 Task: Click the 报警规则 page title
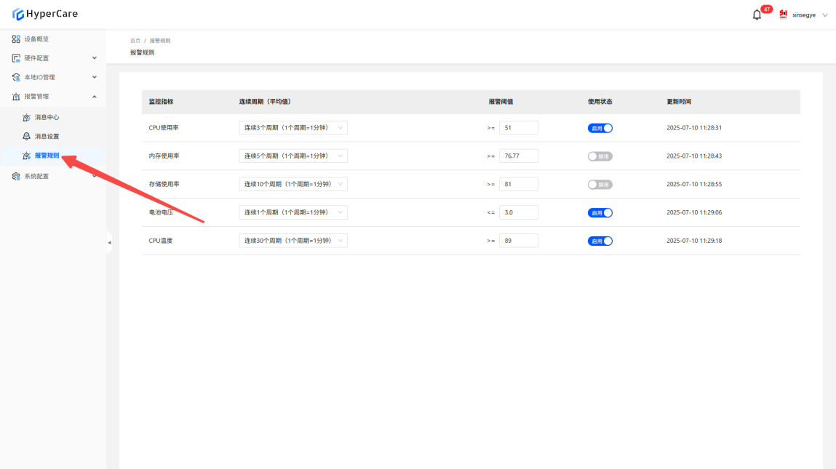coord(143,53)
